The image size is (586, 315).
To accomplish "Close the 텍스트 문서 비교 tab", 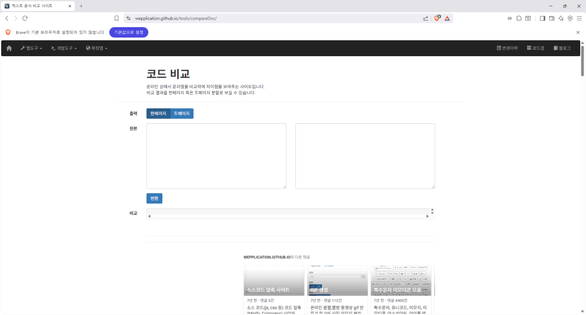I will (70, 6).
